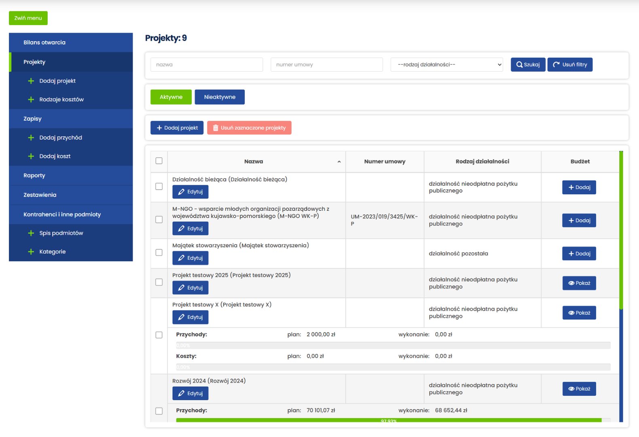Viewport: 639px width, 437px height.
Task: Open the rodzaj działalności dropdown
Action: coord(446,65)
